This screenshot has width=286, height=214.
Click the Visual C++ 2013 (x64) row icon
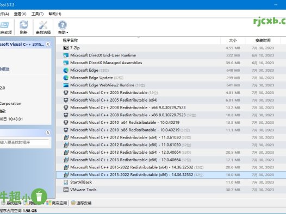66,152
